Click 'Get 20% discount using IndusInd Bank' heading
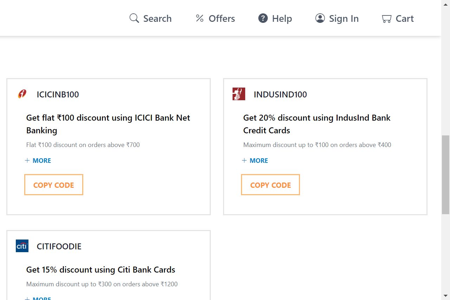The image size is (450, 300). (317, 124)
